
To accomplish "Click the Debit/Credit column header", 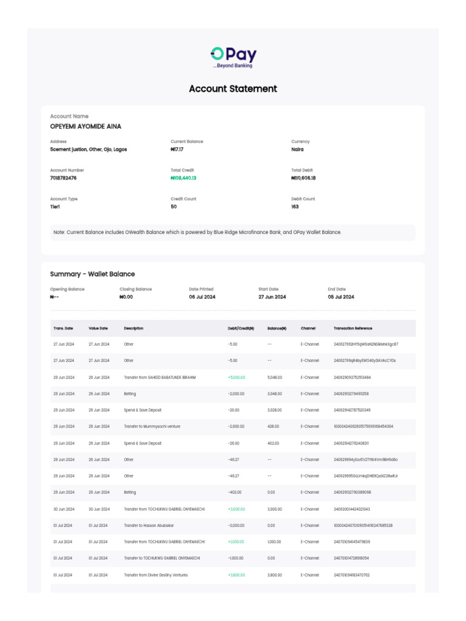I will (x=241, y=328).
